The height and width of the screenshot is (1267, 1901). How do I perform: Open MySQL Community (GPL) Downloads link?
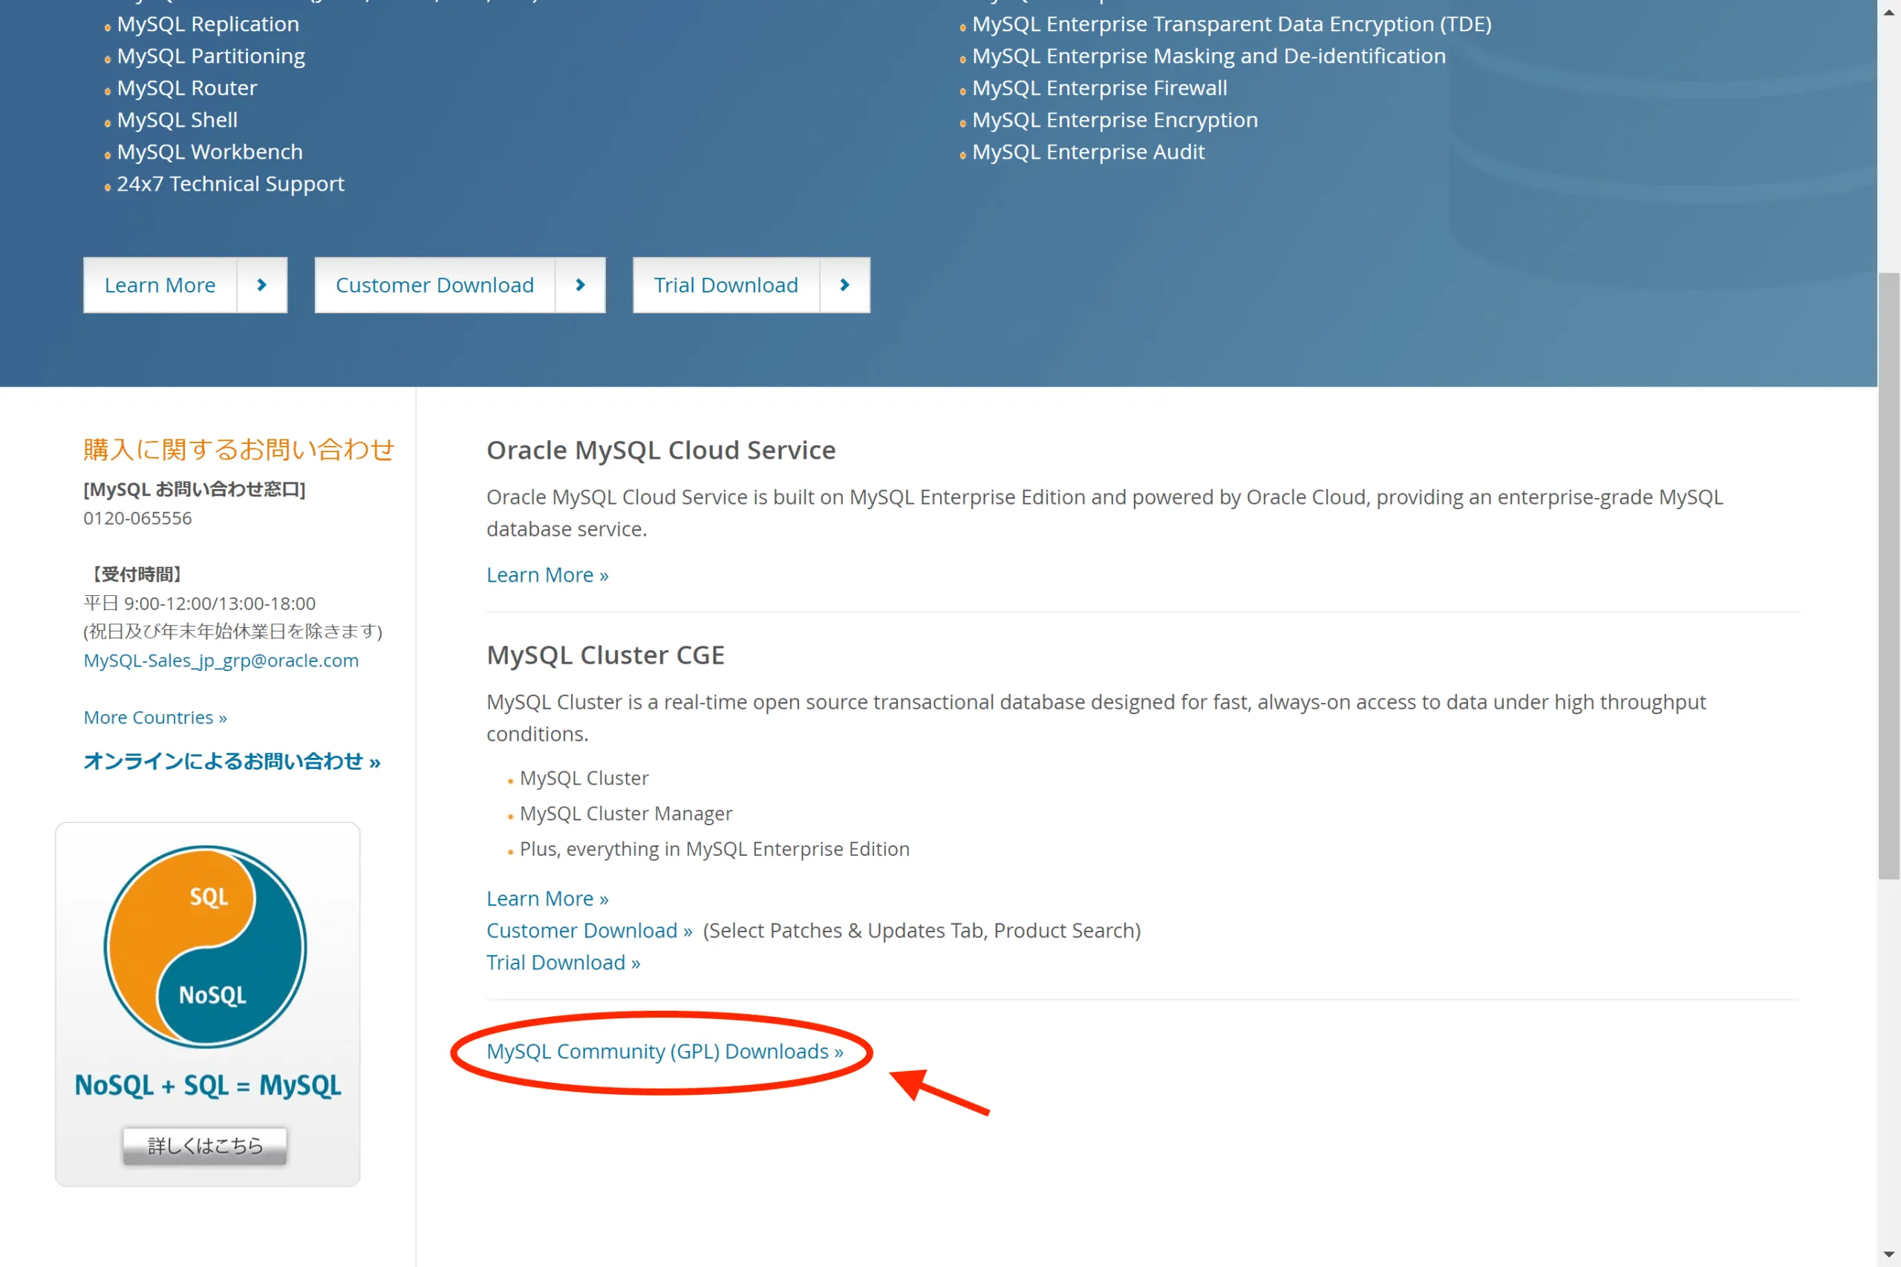665,1051
